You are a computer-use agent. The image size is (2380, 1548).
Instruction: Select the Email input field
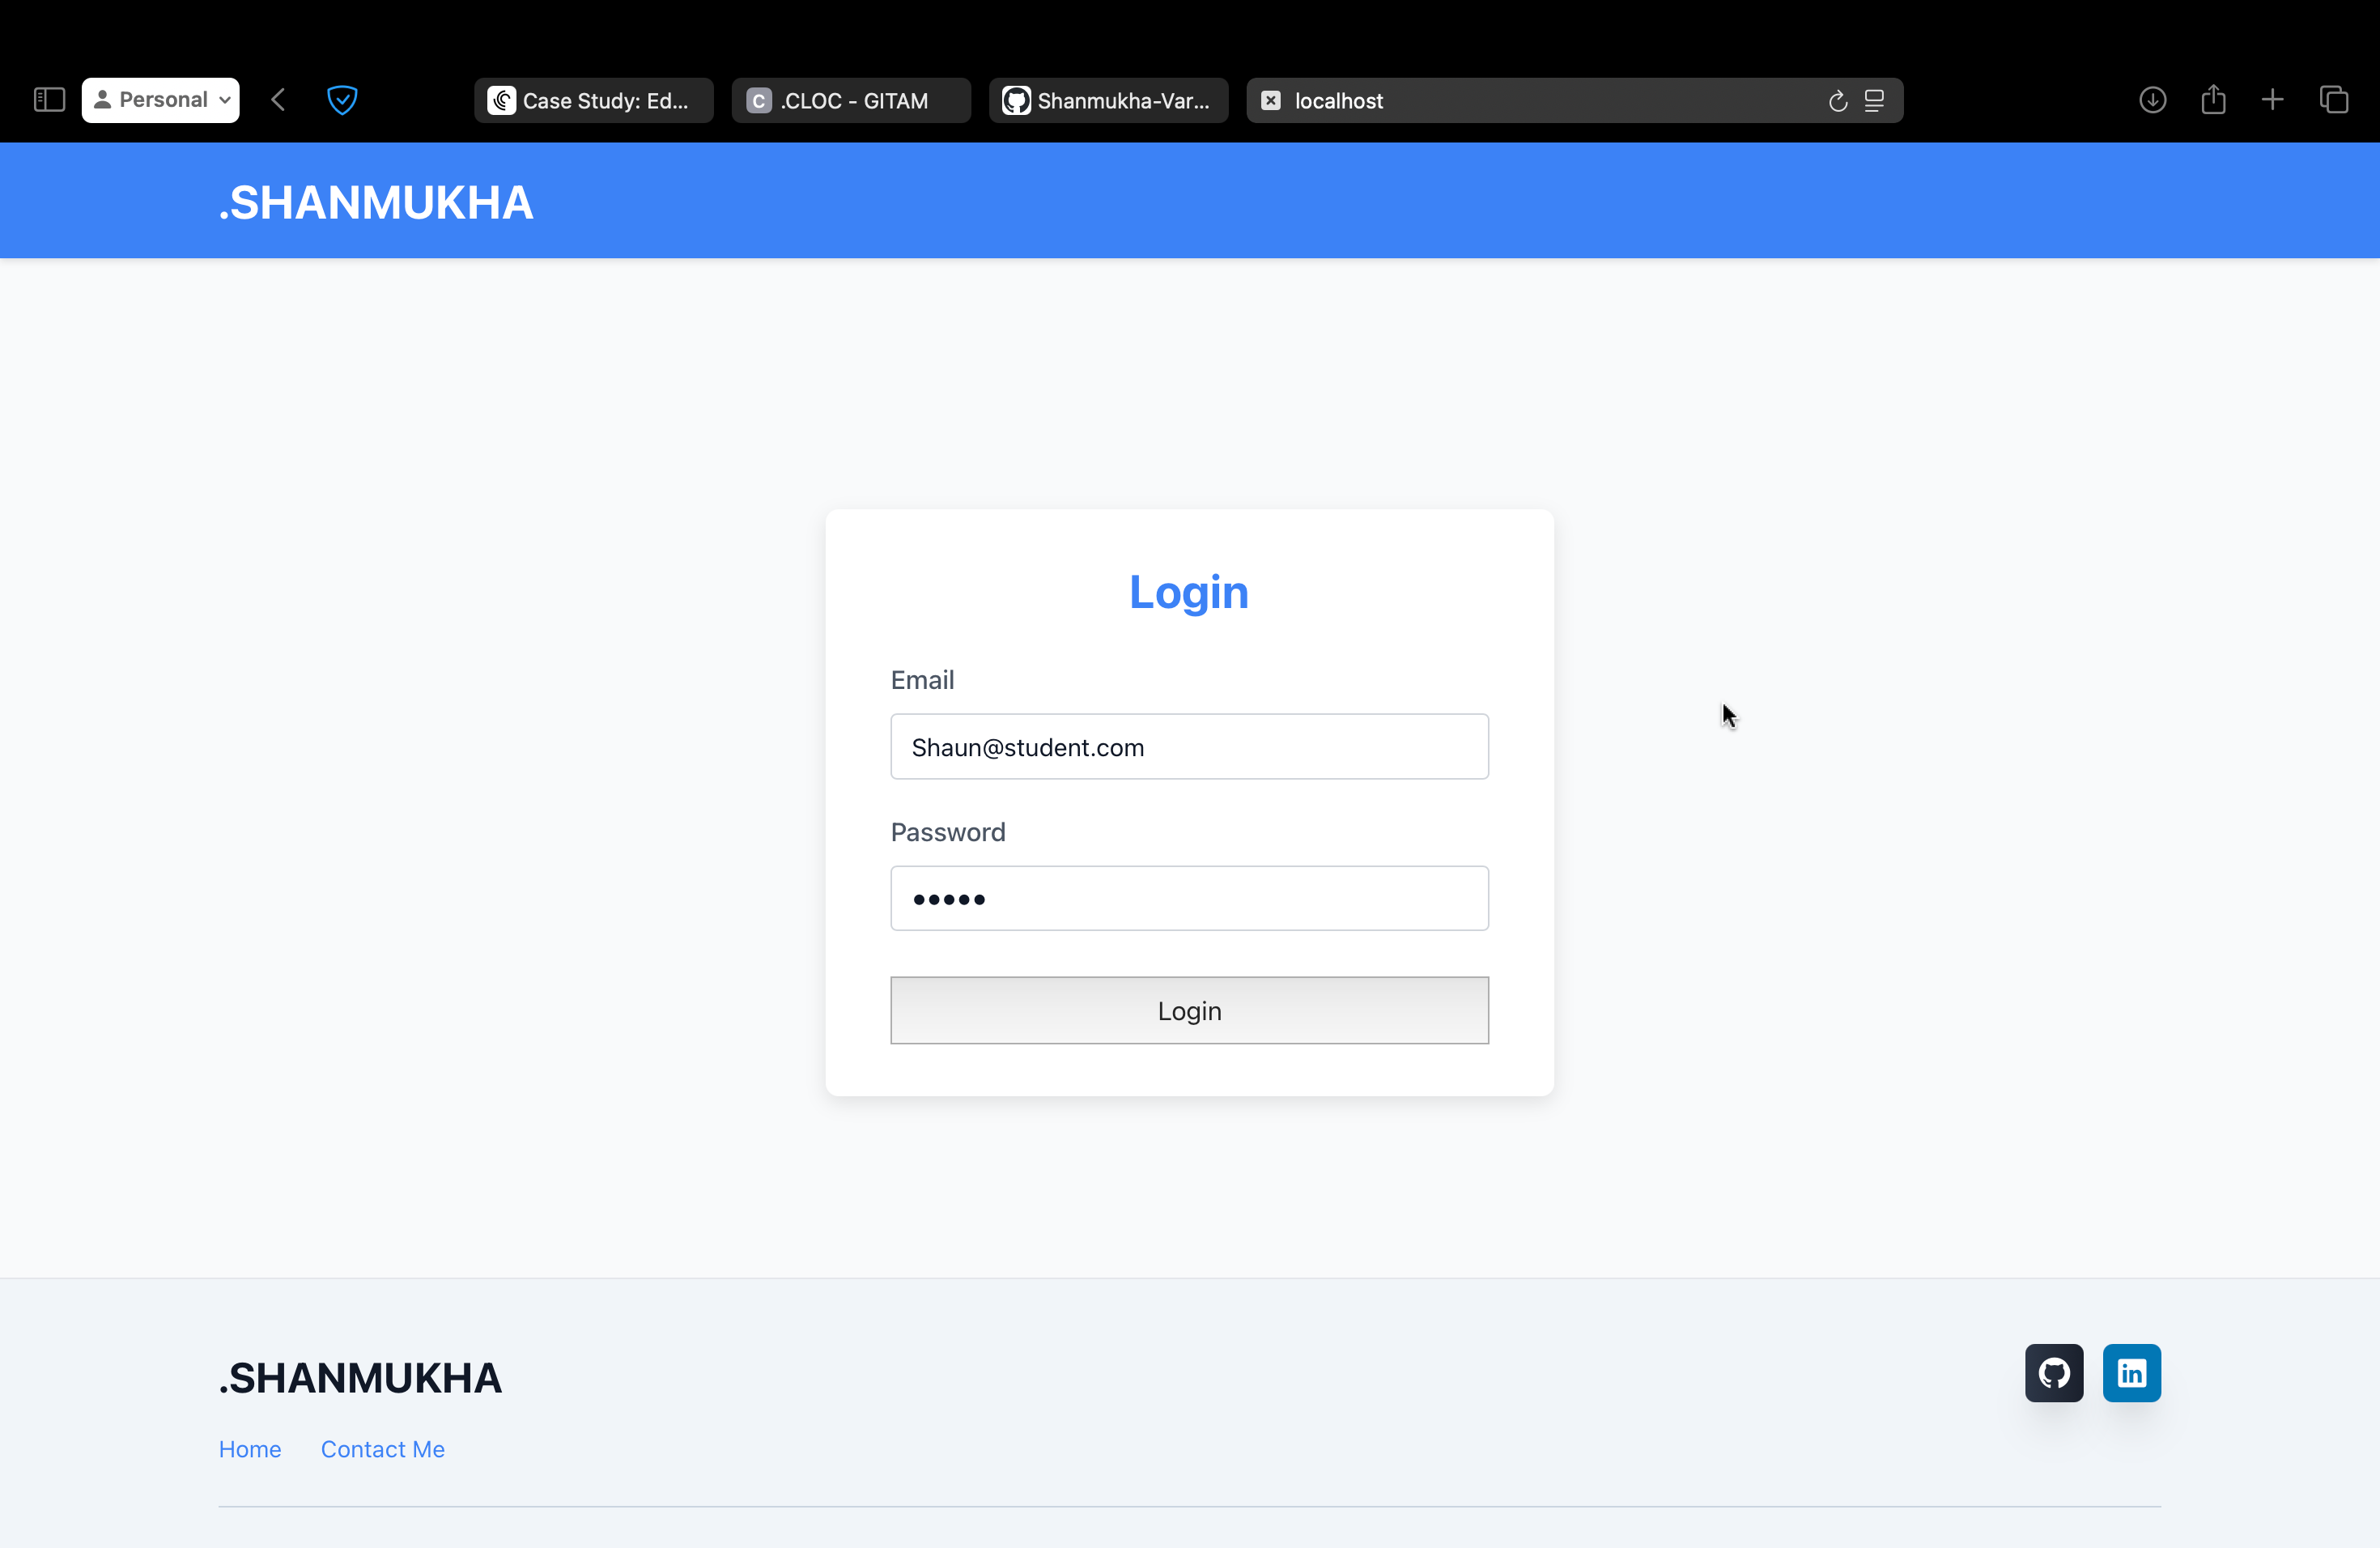pos(1189,746)
